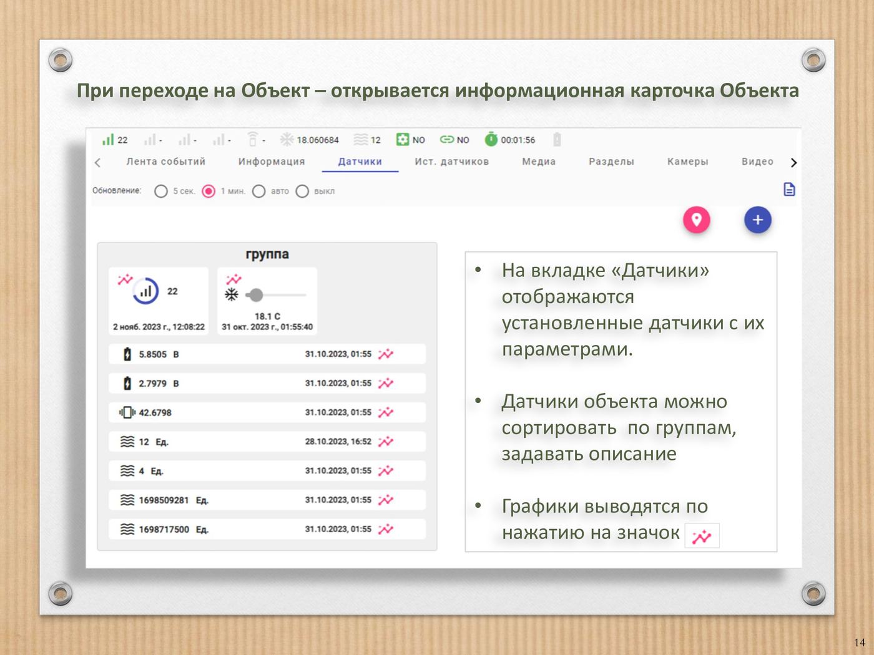Screen dimensions: 874x655
Task: Switch to the Медиа tab
Action: [539, 162]
